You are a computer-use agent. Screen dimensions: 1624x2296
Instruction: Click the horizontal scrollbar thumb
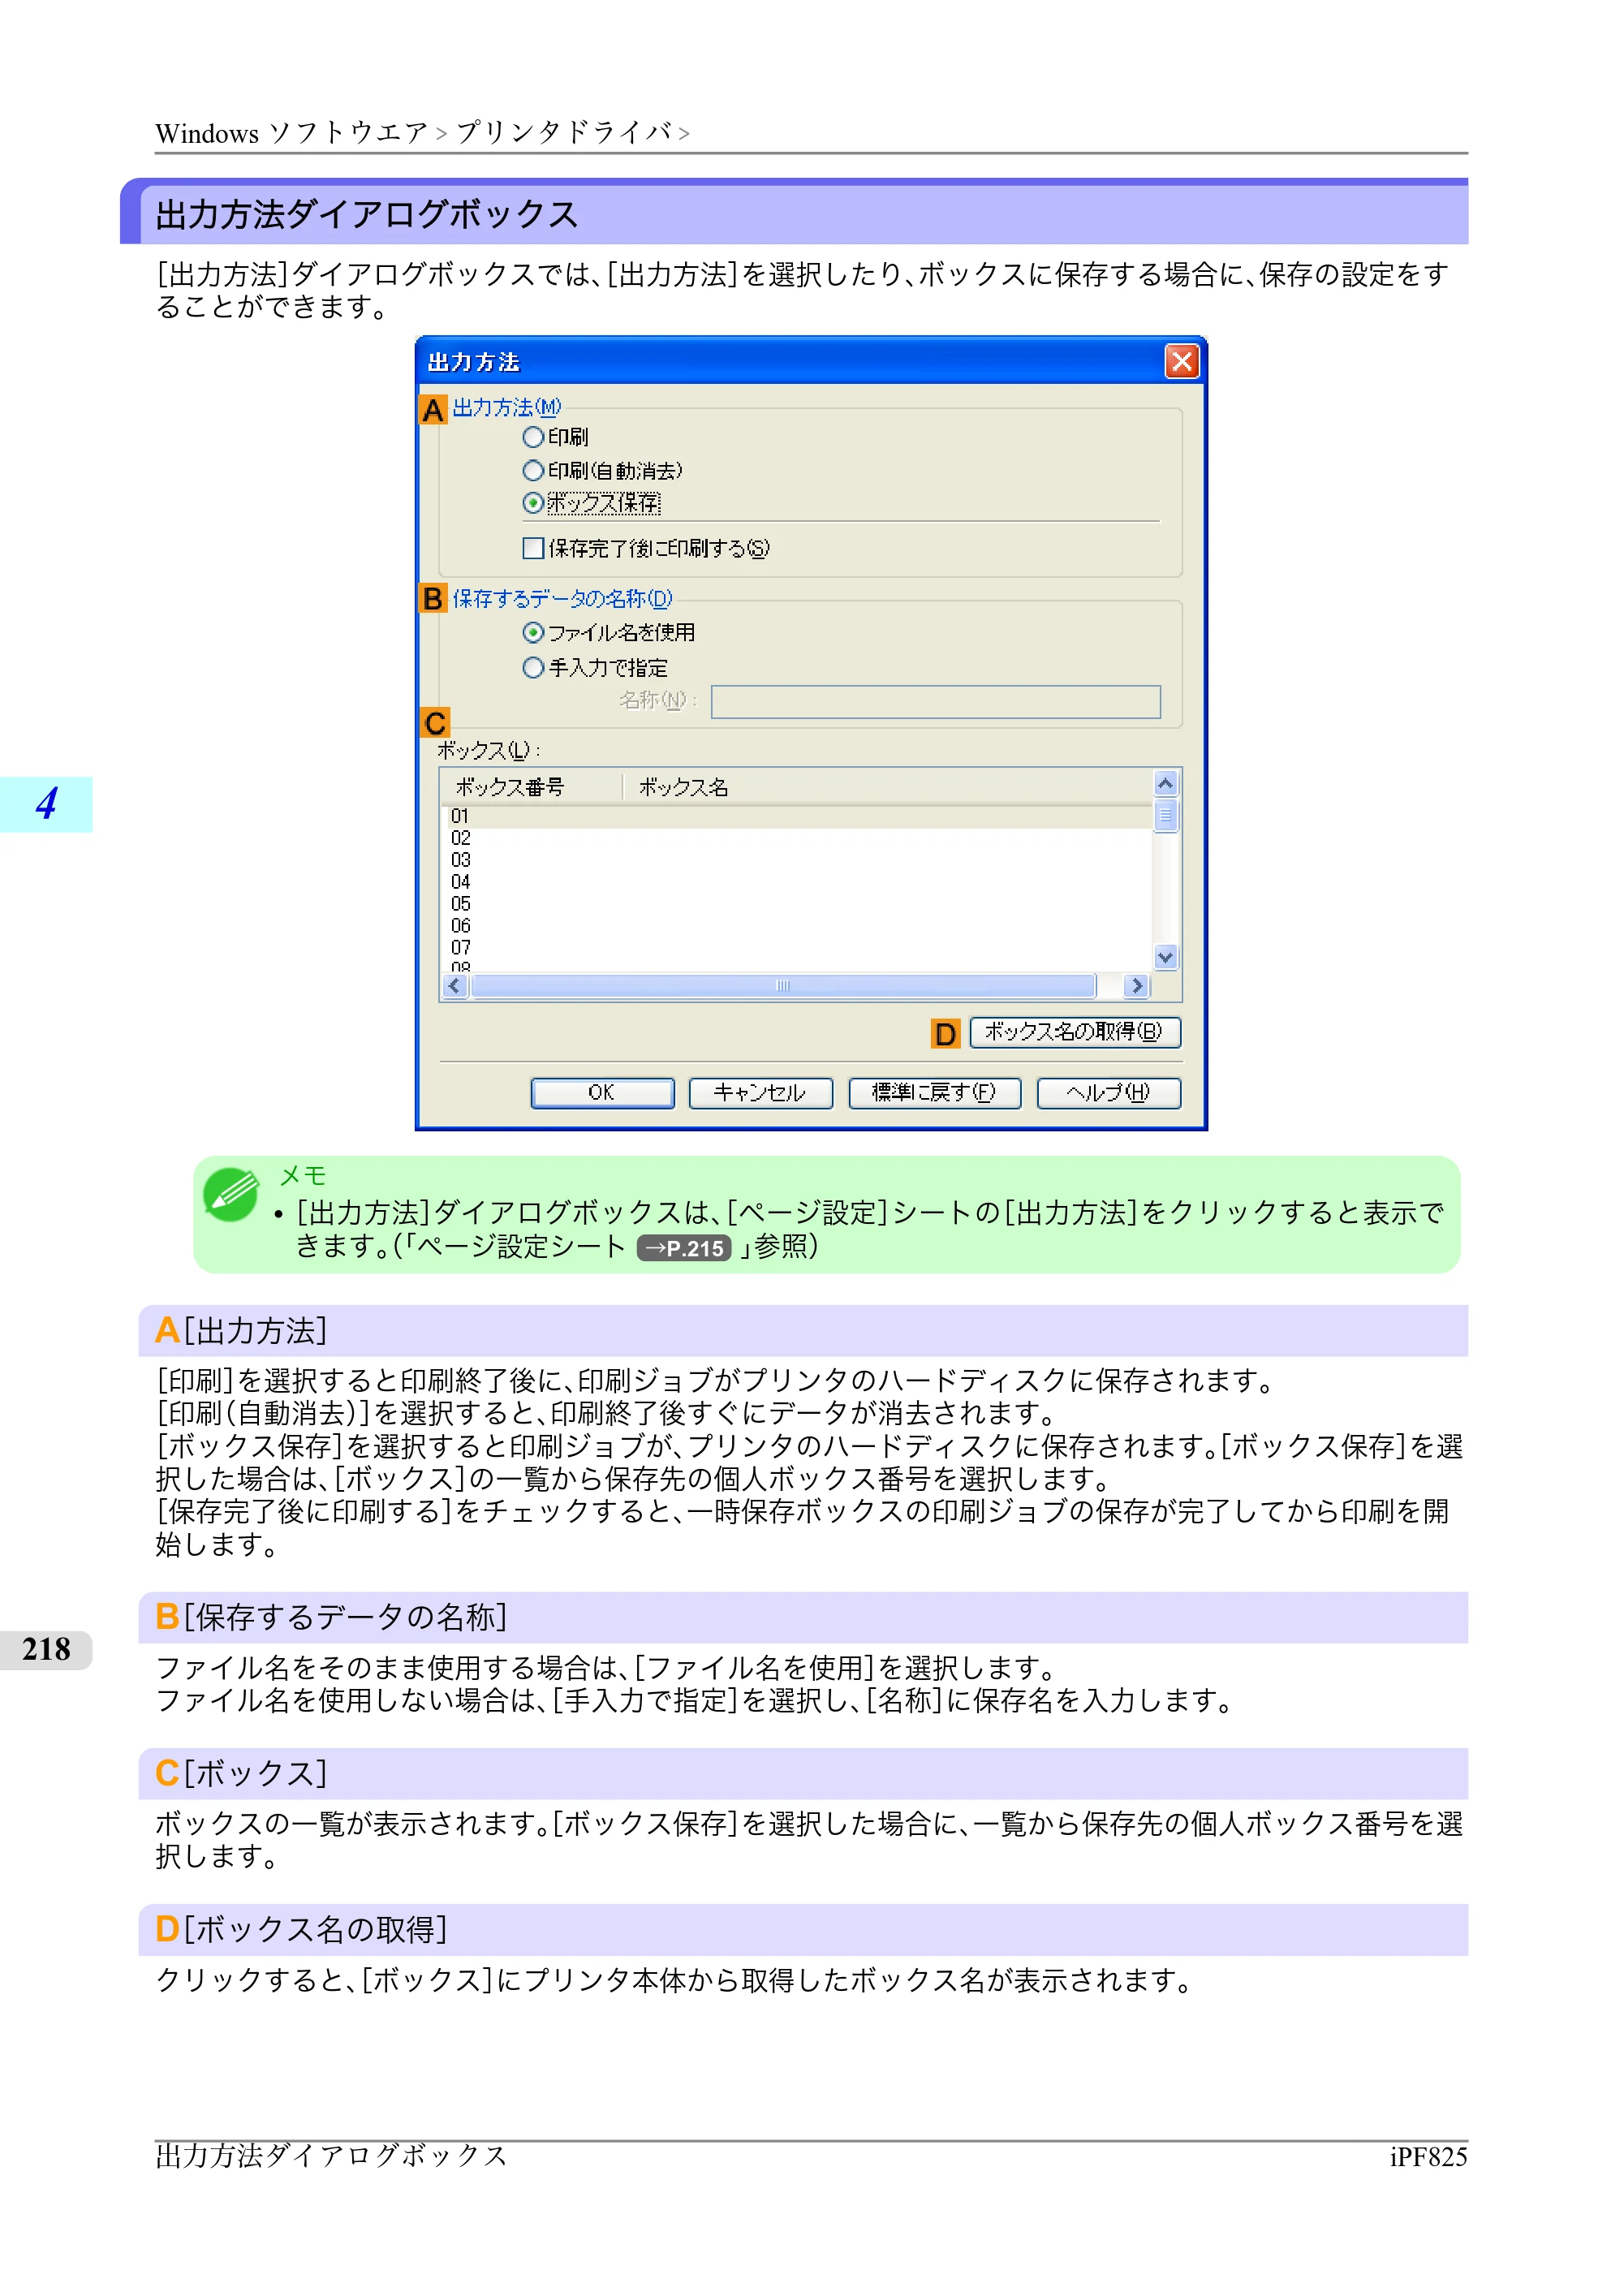783,987
